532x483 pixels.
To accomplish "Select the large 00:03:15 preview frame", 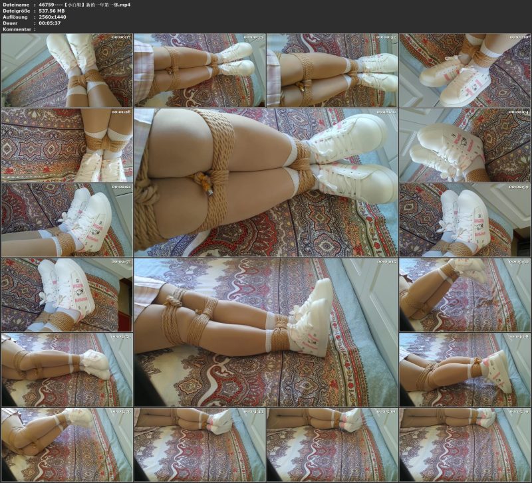I will pyautogui.click(x=265, y=332).
